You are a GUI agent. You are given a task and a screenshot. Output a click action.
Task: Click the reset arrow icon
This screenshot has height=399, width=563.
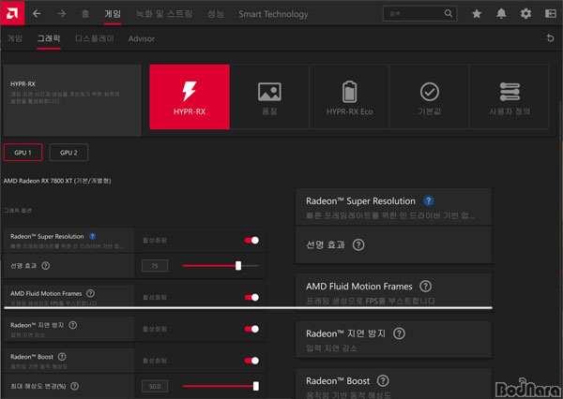pos(550,38)
